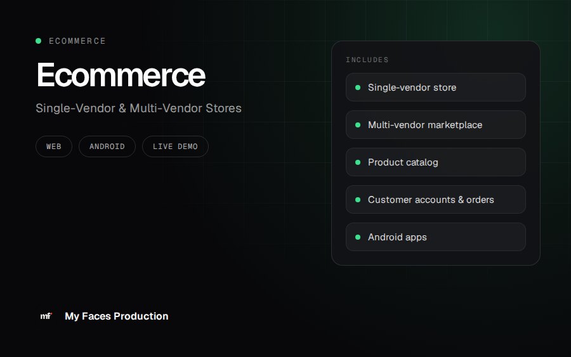The image size is (571, 357).
Task: Click the small ECOMMERCE category label
Action: [x=77, y=41]
